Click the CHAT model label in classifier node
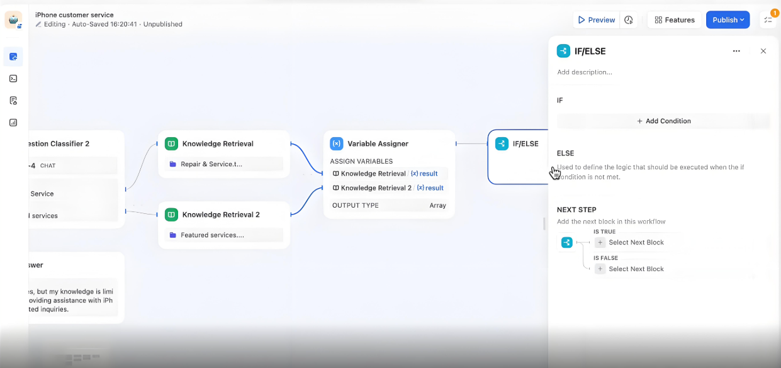 pos(48,166)
